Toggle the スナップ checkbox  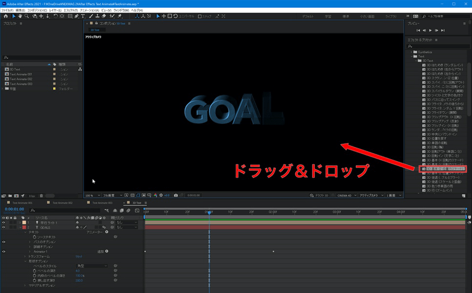[200, 16]
